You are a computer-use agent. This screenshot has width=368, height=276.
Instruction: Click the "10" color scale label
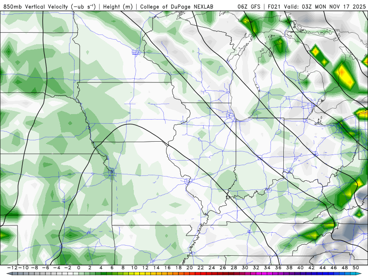[x=134, y=268]
